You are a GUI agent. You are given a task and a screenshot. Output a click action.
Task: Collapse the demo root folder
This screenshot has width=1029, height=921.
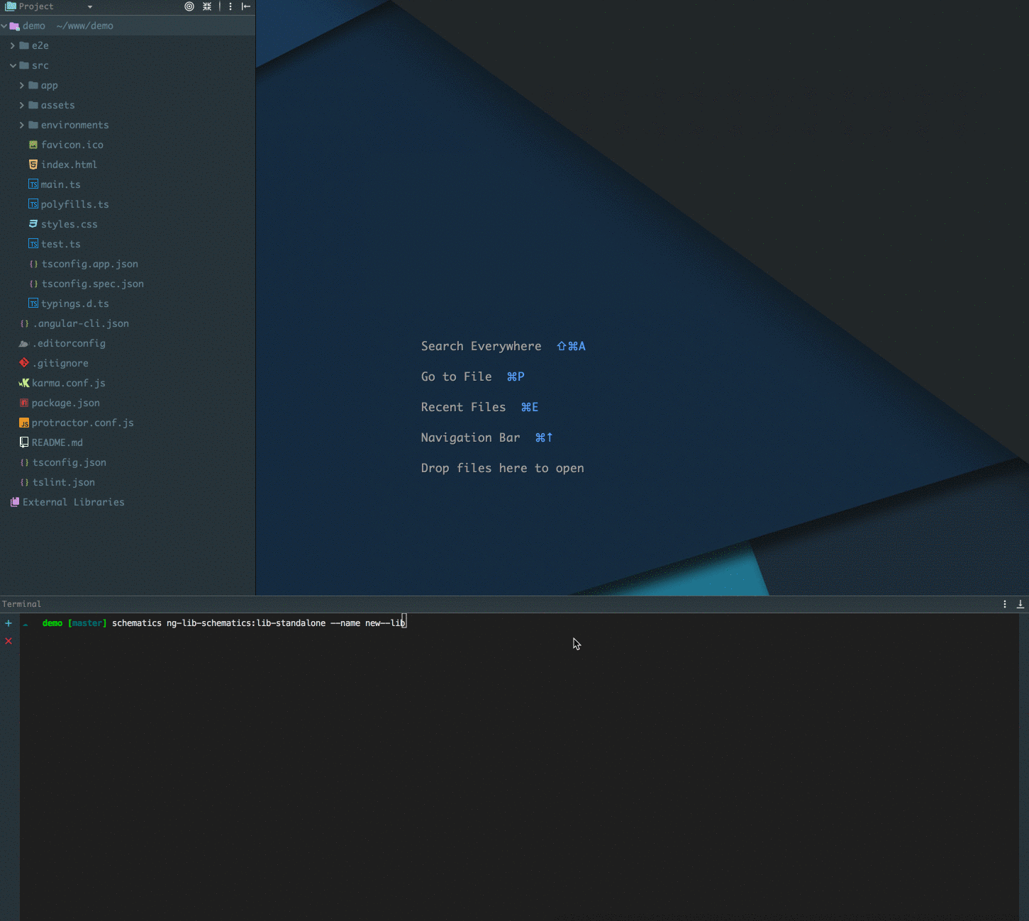tap(4, 26)
